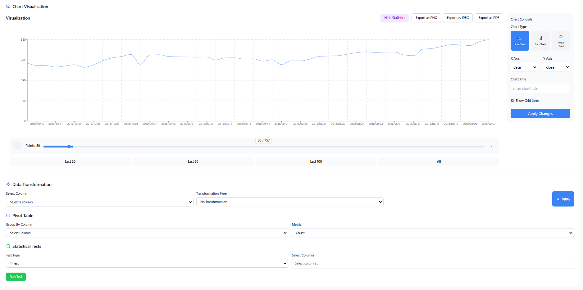Click the 285 y-axis label
Viewport: 583px width, 290px height.
(23, 60)
